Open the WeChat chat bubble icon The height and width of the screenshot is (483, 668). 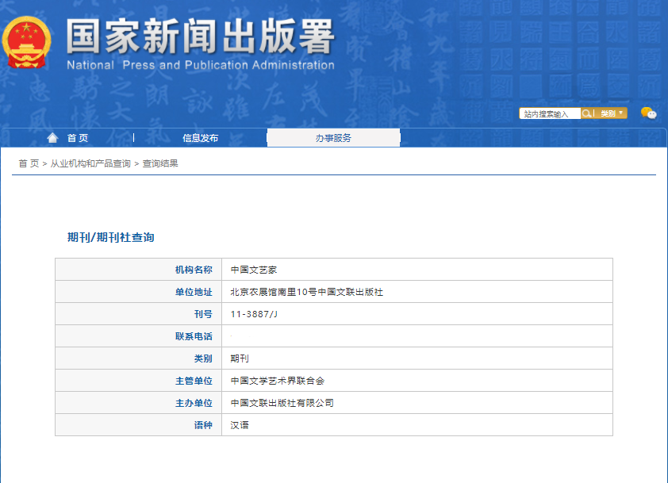pos(648,113)
